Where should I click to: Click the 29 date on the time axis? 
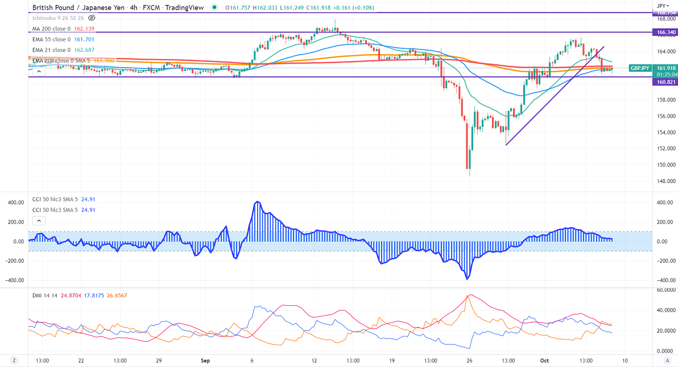(159, 360)
